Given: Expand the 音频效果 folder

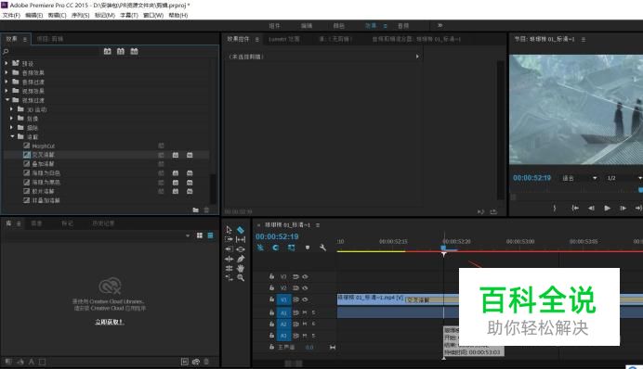Looking at the screenshot, I should pos(7,72).
